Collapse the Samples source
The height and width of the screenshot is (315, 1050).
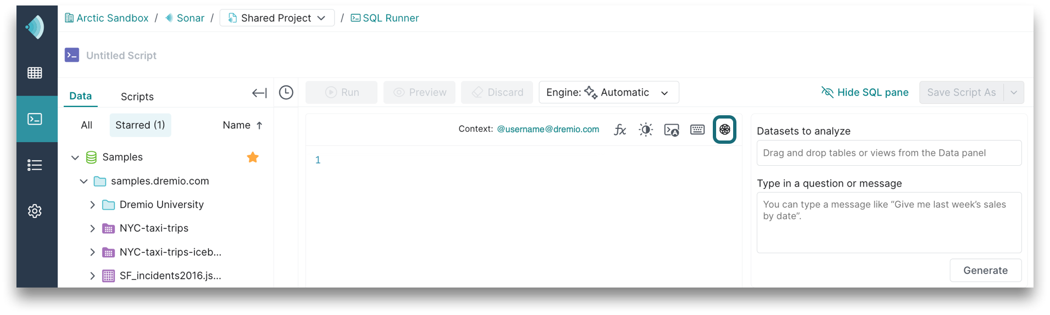tap(75, 157)
